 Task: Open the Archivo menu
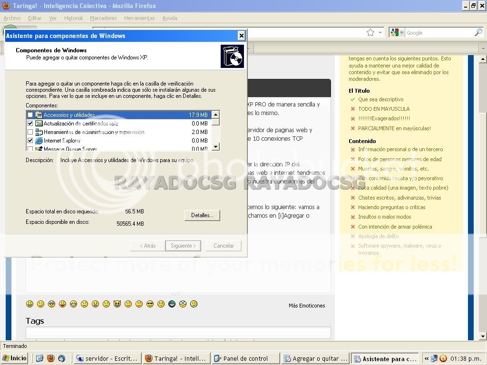[x=12, y=18]
